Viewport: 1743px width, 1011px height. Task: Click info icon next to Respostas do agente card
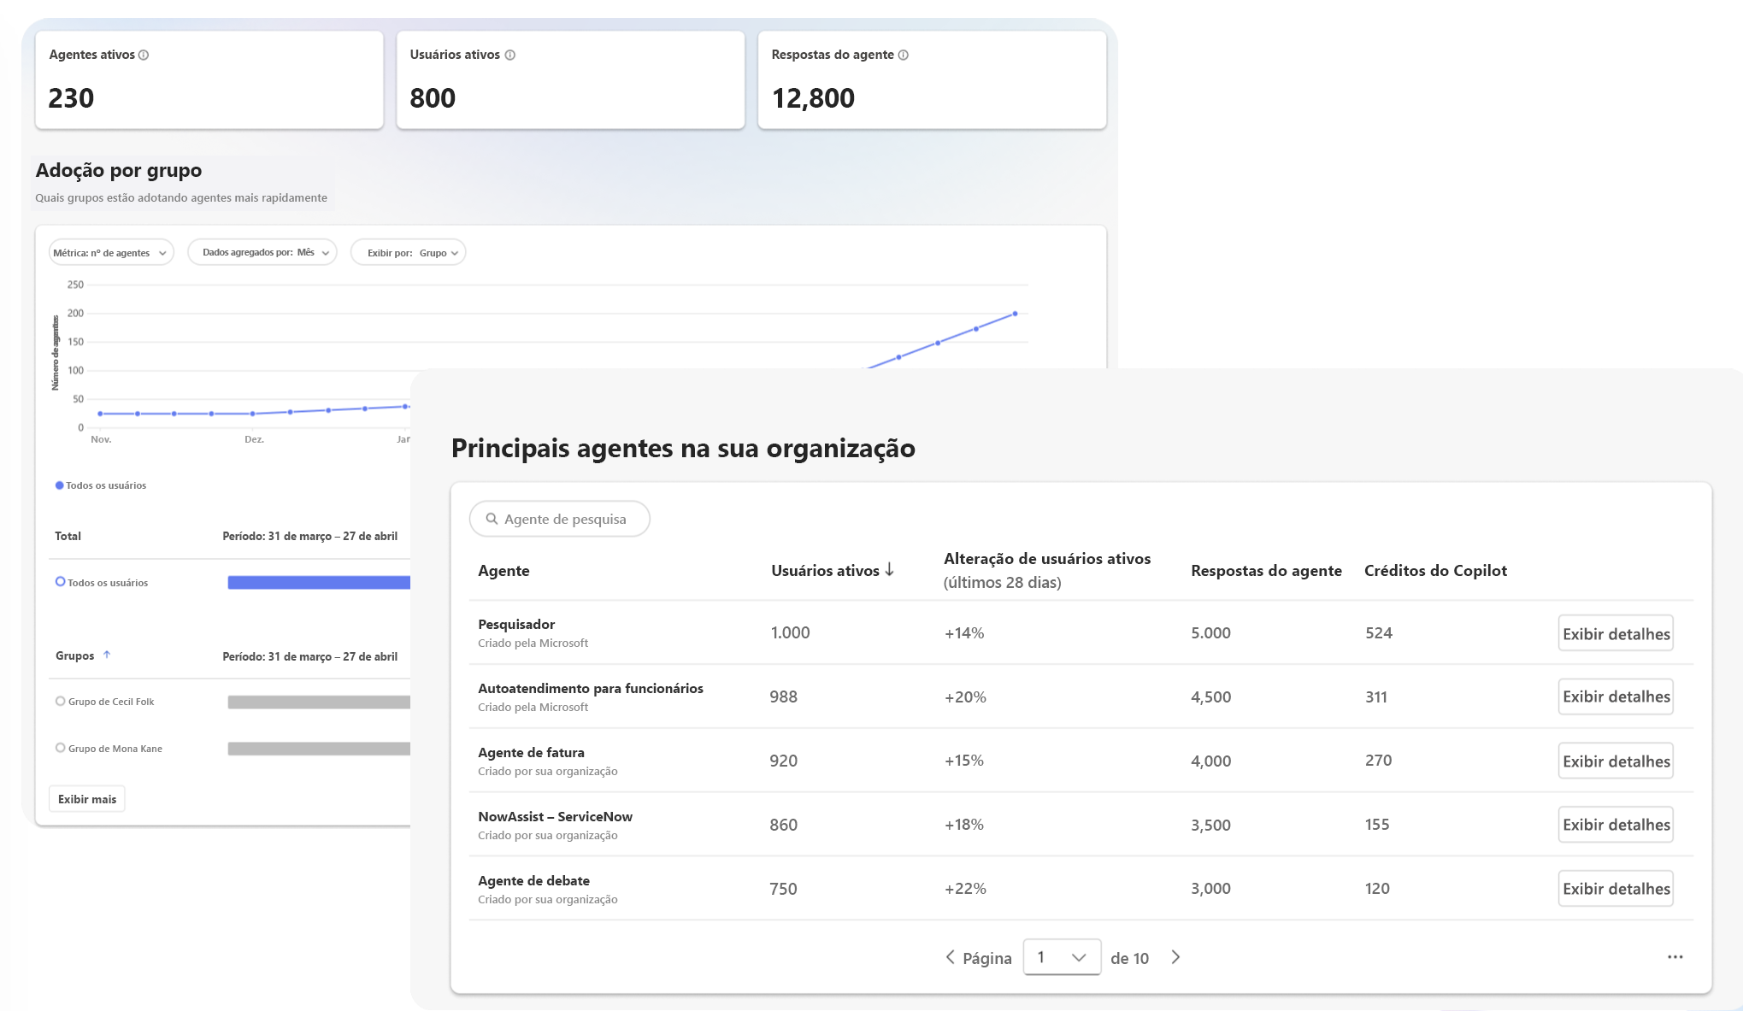coord(904,55)
